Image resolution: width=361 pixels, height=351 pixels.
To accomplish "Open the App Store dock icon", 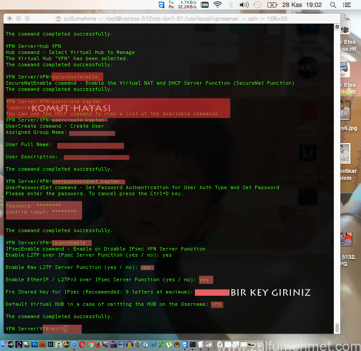I will click(x=3, y=344).
